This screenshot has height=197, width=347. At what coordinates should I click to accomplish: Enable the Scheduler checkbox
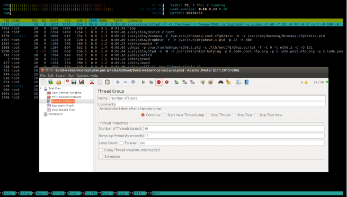101,156
